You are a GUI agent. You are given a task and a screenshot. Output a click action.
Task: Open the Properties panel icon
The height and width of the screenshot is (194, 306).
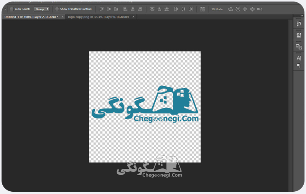click(299, 35)
